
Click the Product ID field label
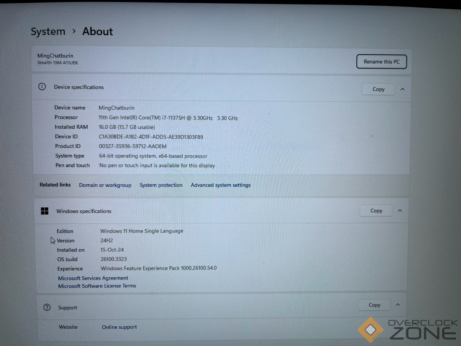68,146
